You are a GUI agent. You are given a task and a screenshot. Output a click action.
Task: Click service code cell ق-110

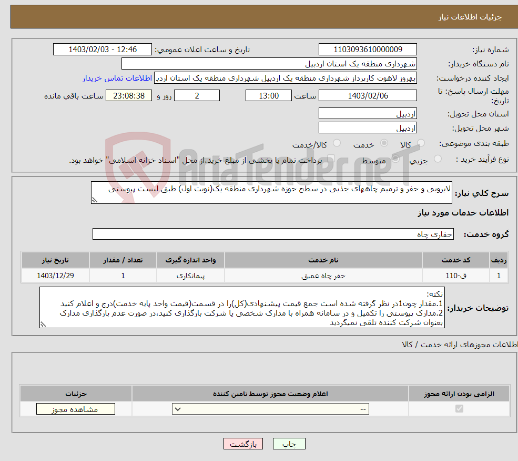(x=456, y=276)
